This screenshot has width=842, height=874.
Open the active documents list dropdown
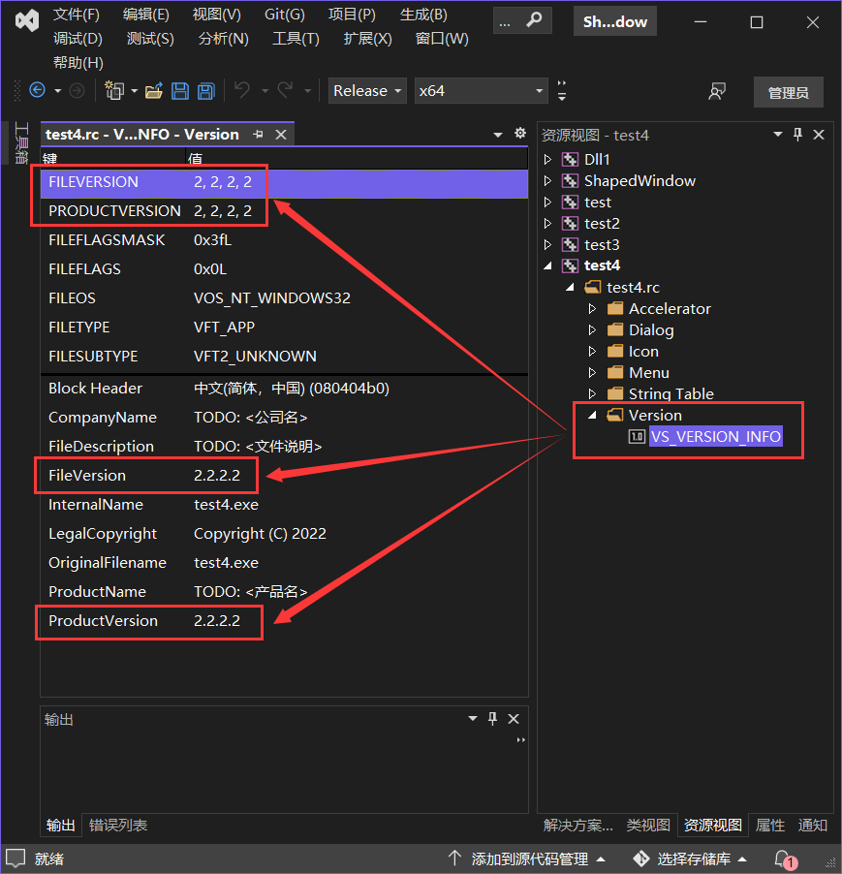(498, 135)
